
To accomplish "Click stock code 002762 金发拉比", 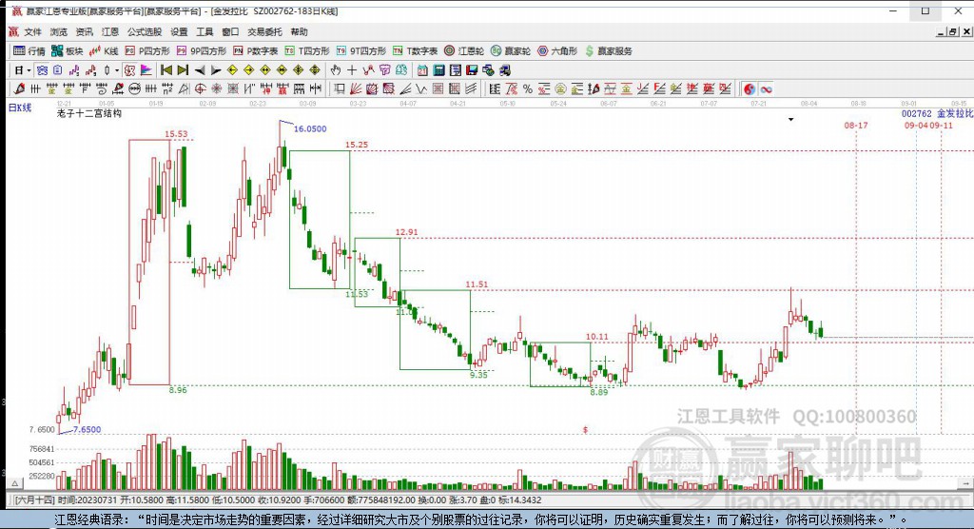I will pos(937,114).
